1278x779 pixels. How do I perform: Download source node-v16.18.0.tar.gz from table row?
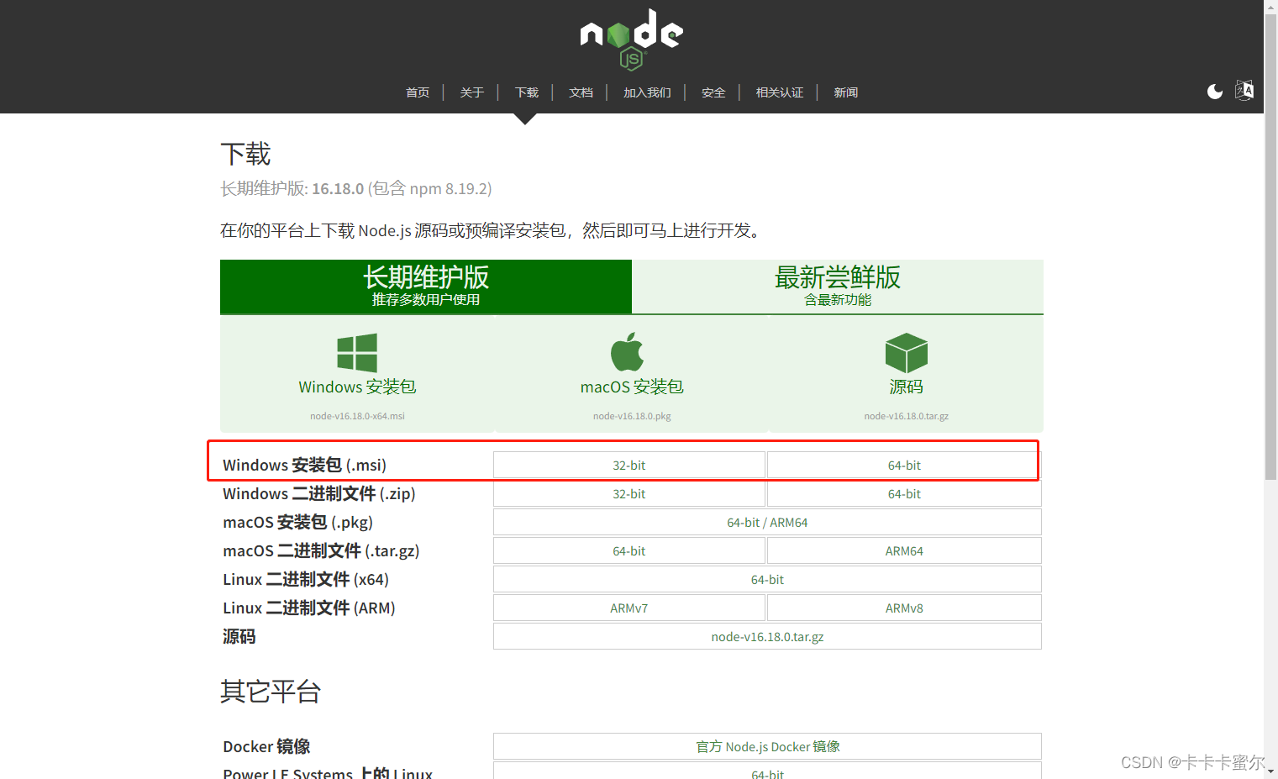coord(767,637)
